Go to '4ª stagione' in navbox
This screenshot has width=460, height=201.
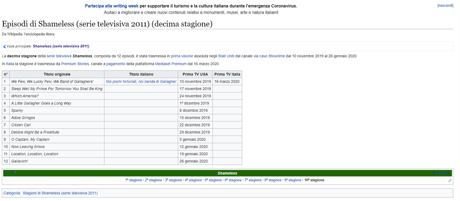193,180
